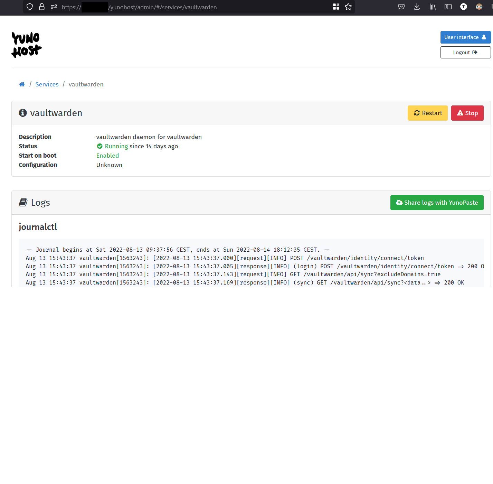The width and height of the screenshot is (493, 484).
Task: Click the journalctl heading
Action: point(38,227)
